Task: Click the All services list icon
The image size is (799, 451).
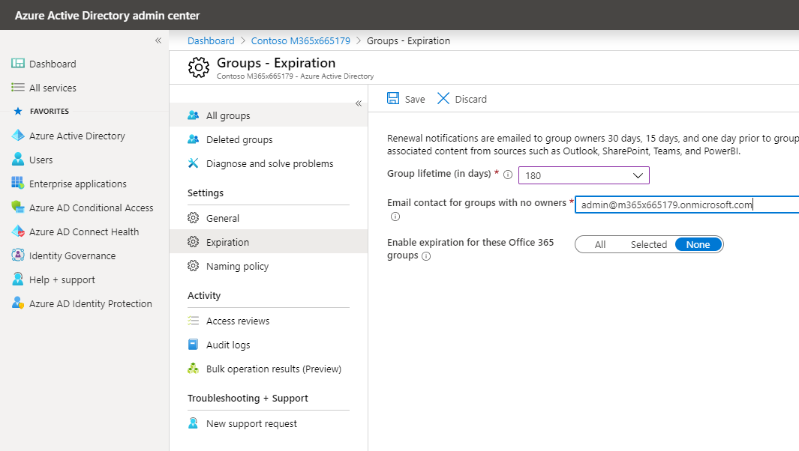Action: click(18, 87)
